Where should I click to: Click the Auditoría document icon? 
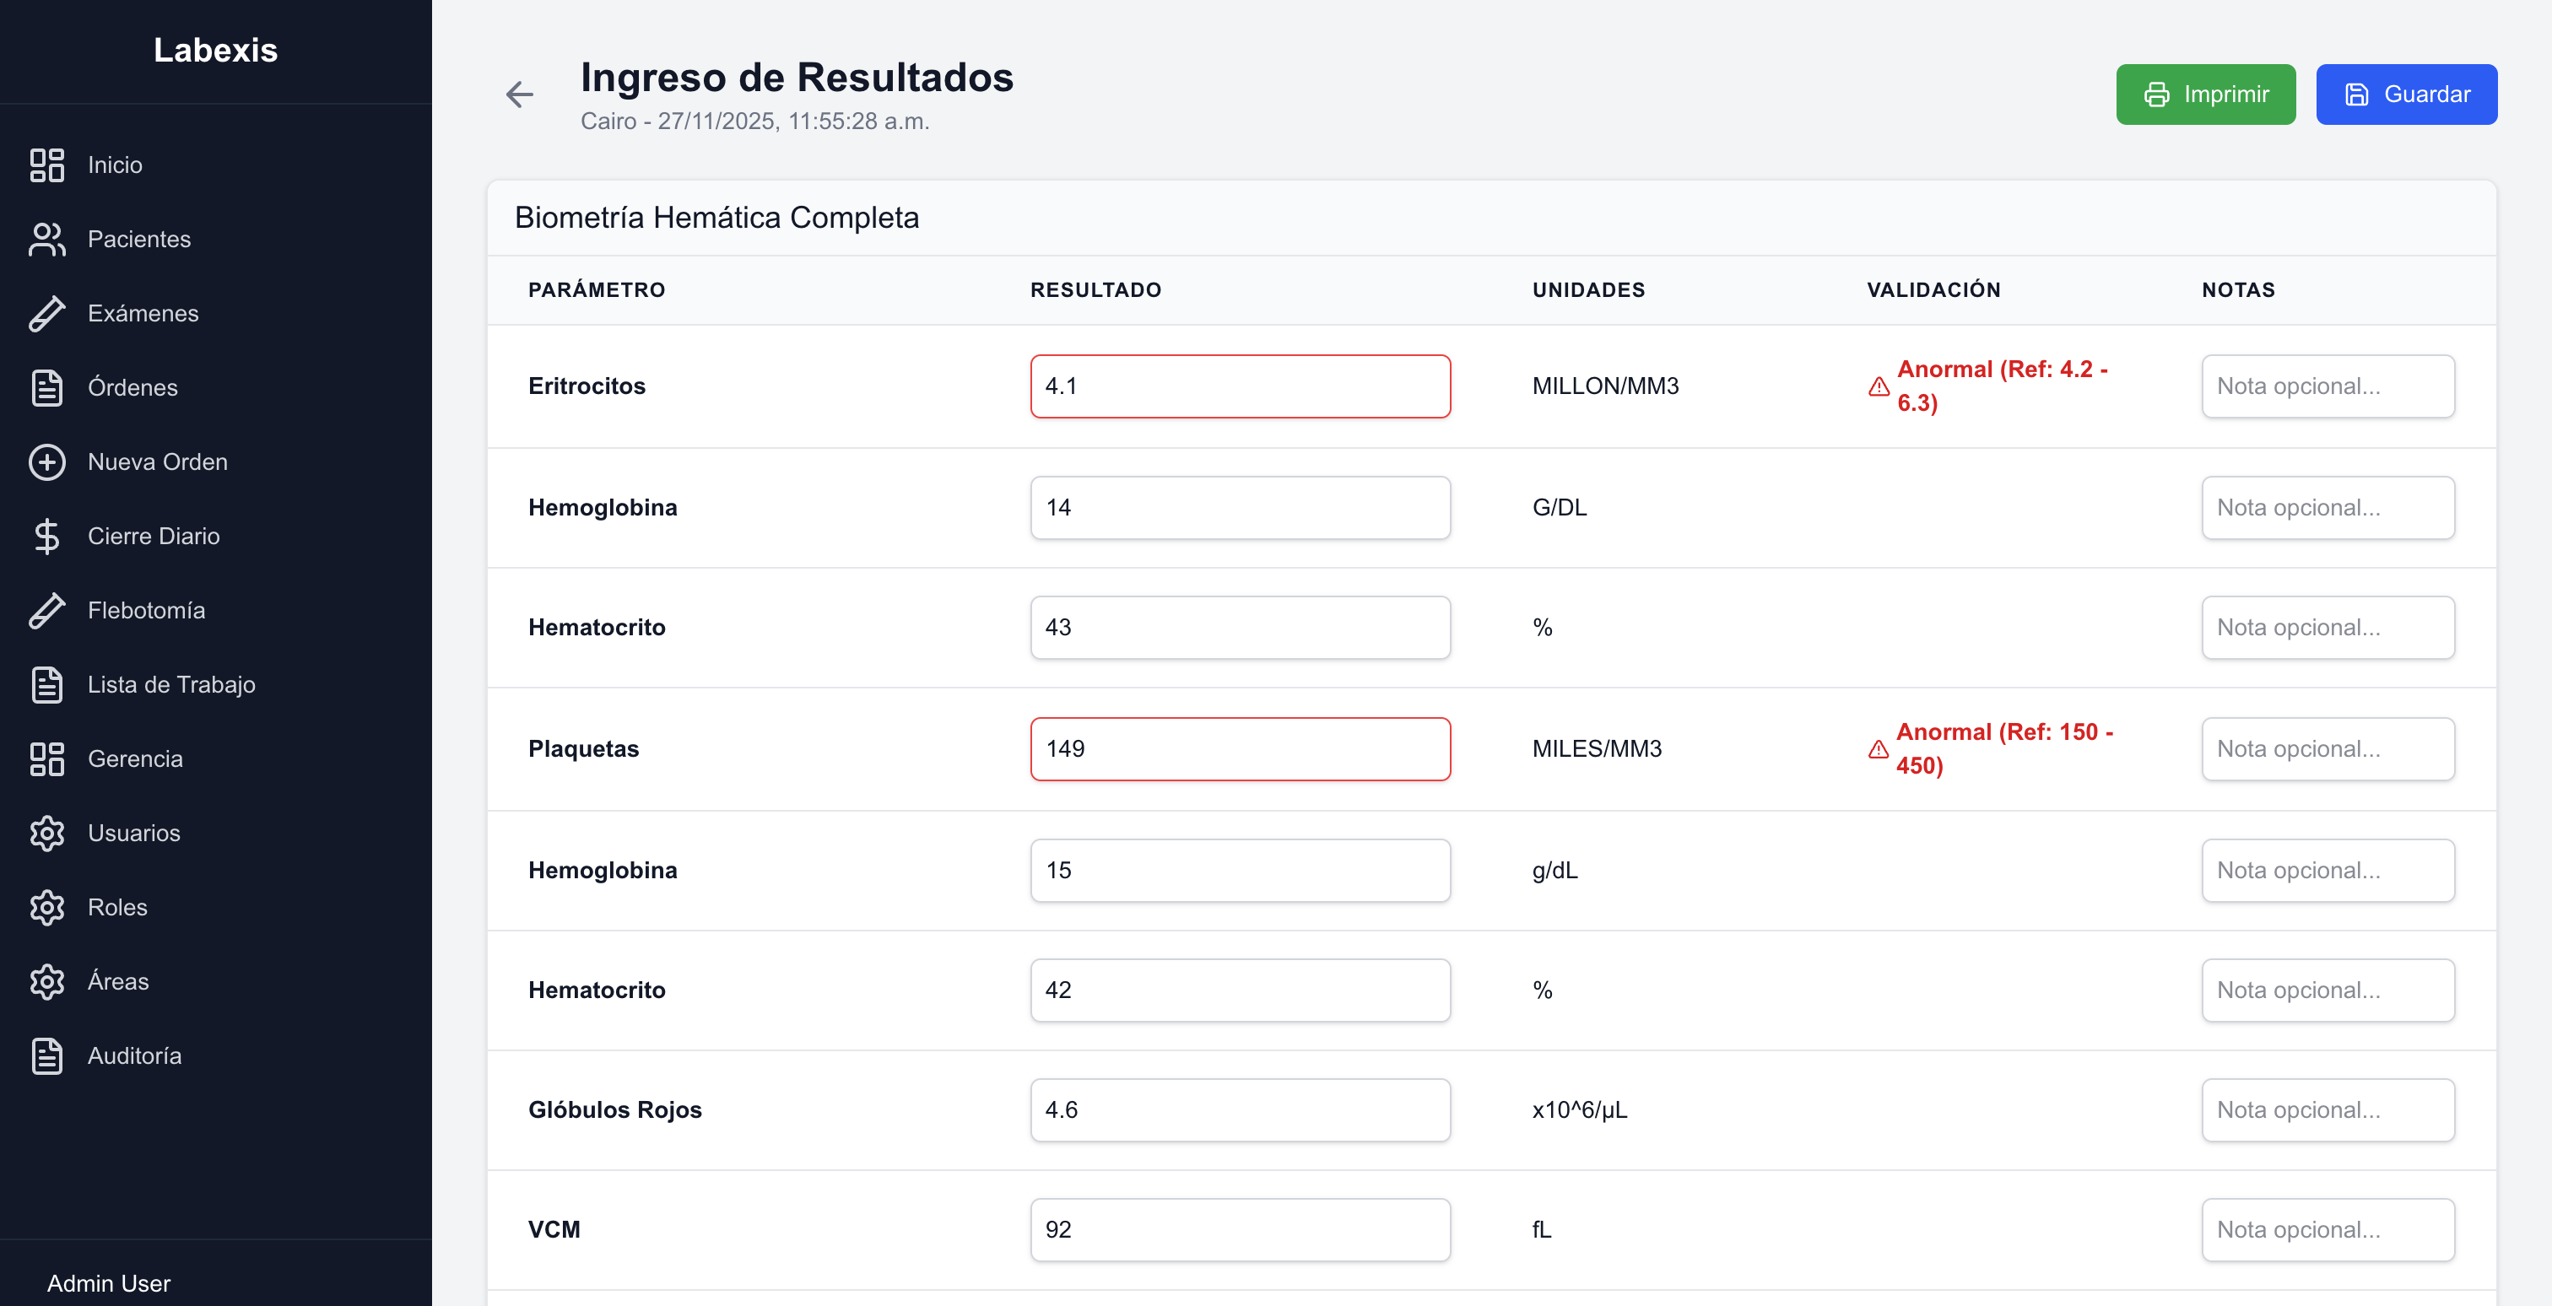(47, 1055)
